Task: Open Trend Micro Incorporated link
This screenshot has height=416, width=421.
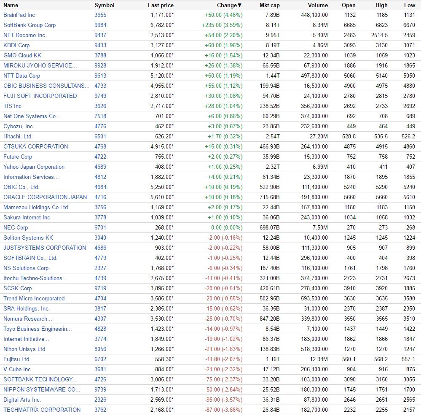Action: click(34, 299)
